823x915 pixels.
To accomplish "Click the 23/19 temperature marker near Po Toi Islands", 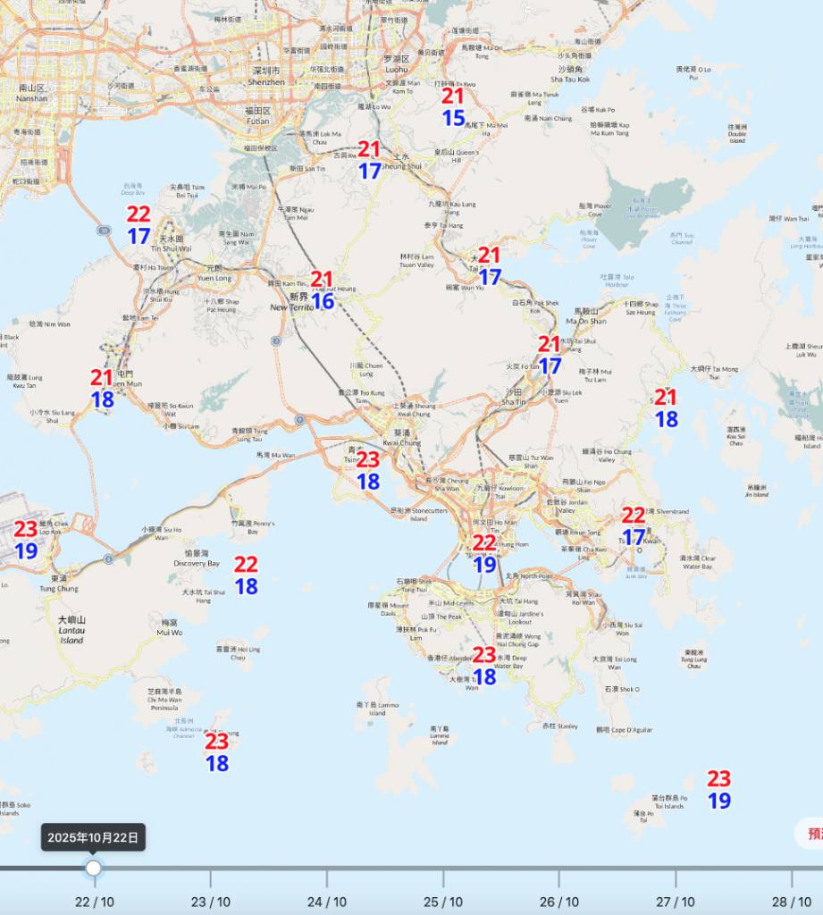I will [719, 790].
